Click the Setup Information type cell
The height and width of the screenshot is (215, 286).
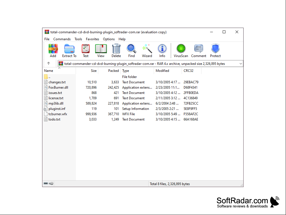tap(136, 108)
